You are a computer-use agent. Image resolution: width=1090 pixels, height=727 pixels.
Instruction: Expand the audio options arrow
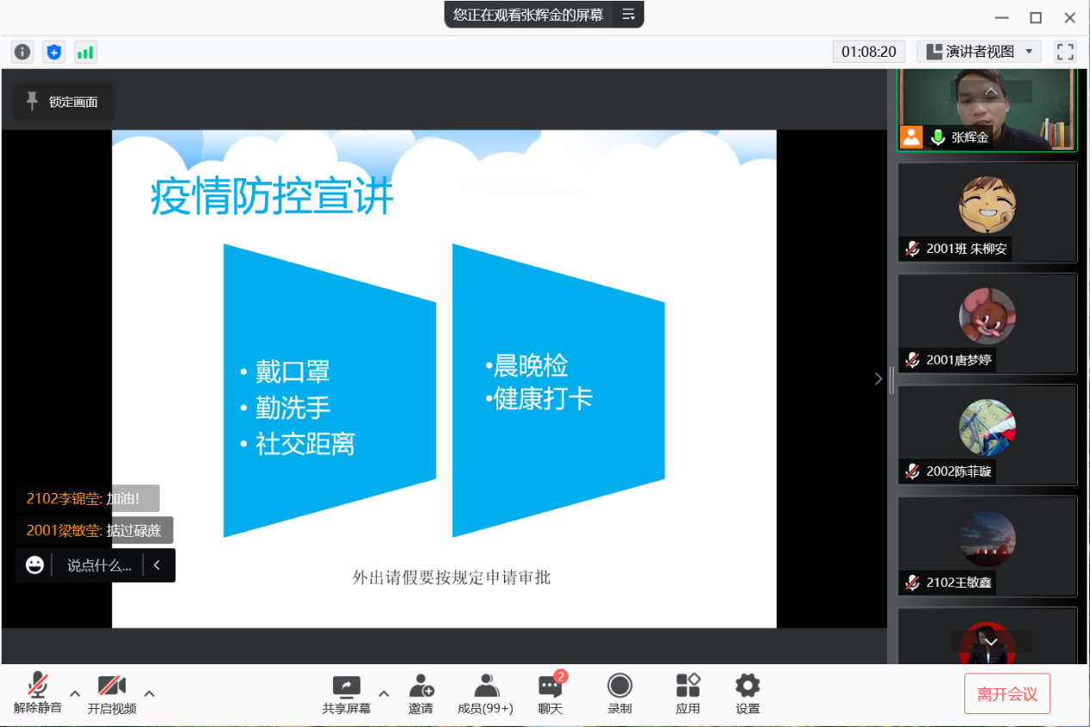75,693
